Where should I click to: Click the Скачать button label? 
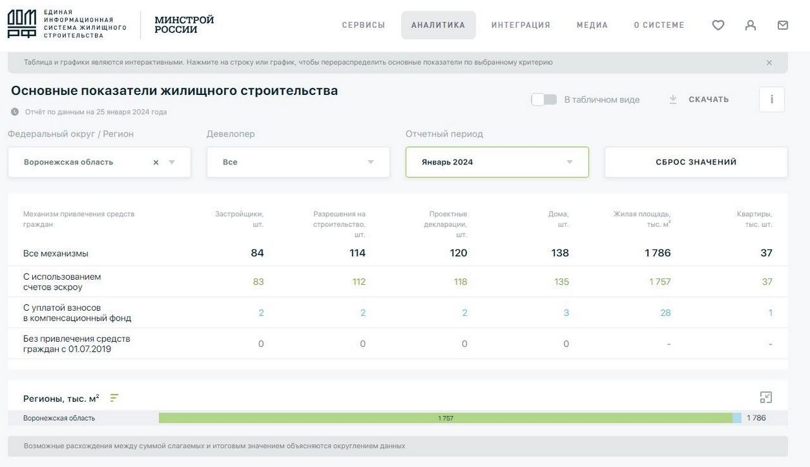[709, 99]
